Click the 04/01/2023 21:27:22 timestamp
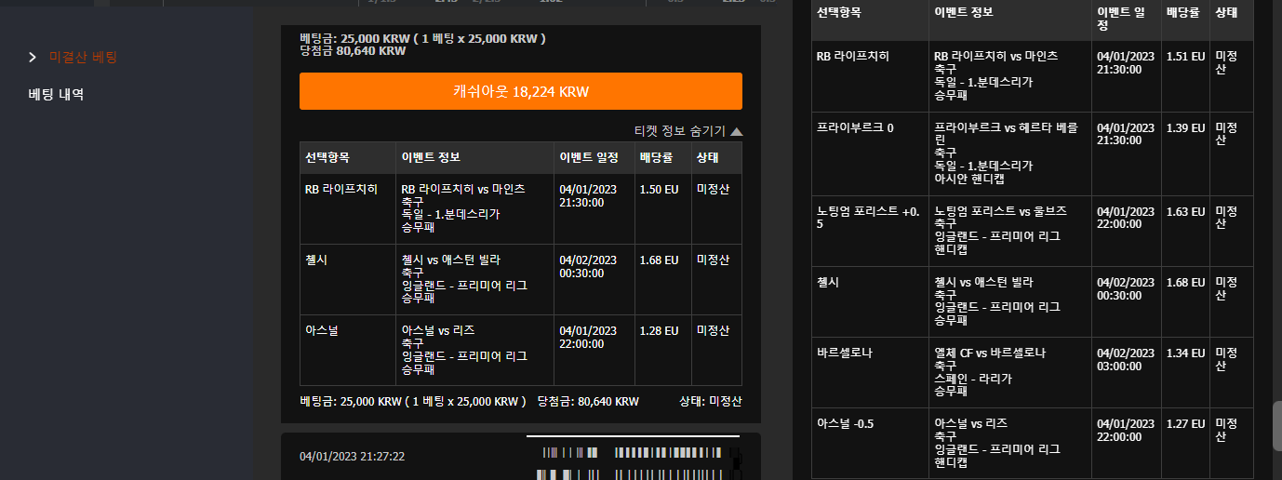 [x=352, y=457]
